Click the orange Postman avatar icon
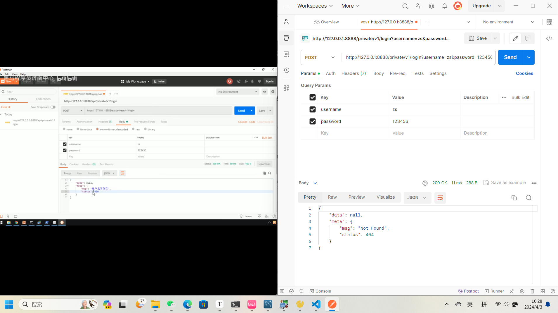This screenshot has width=558, height=313. (458, 6)
